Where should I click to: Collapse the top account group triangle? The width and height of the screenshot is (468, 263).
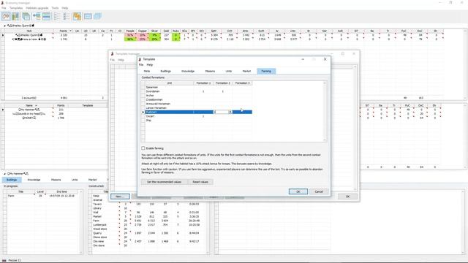pyautogui.click(x=4, y=26)
